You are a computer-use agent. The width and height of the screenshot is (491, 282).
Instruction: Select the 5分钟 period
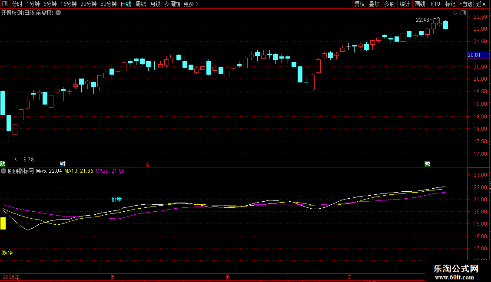50,4
